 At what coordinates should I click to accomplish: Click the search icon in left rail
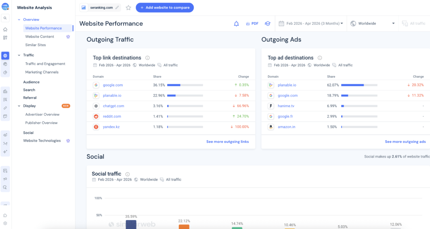click(x=5, y=18)
